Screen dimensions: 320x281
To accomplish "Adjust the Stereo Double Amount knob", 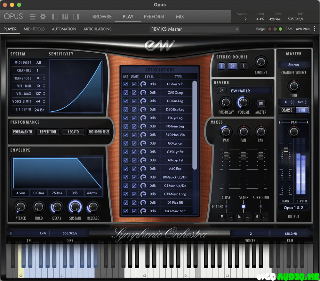I will click(x=261, y=62).
